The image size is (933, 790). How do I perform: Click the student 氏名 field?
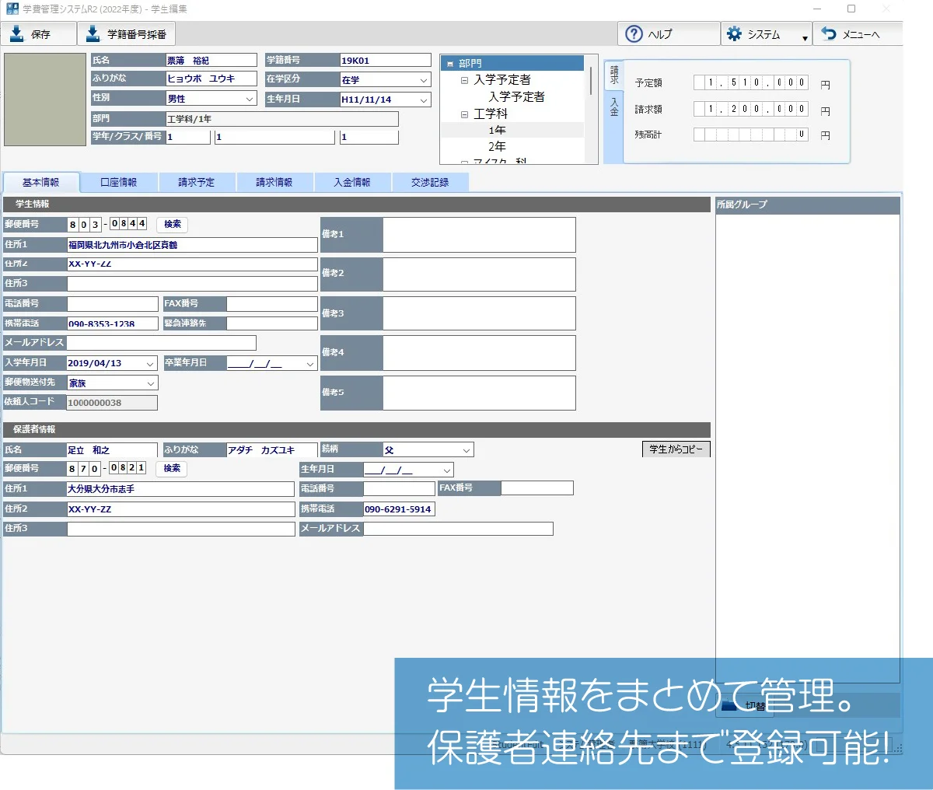pyautogui.click(x=211, y=60)
